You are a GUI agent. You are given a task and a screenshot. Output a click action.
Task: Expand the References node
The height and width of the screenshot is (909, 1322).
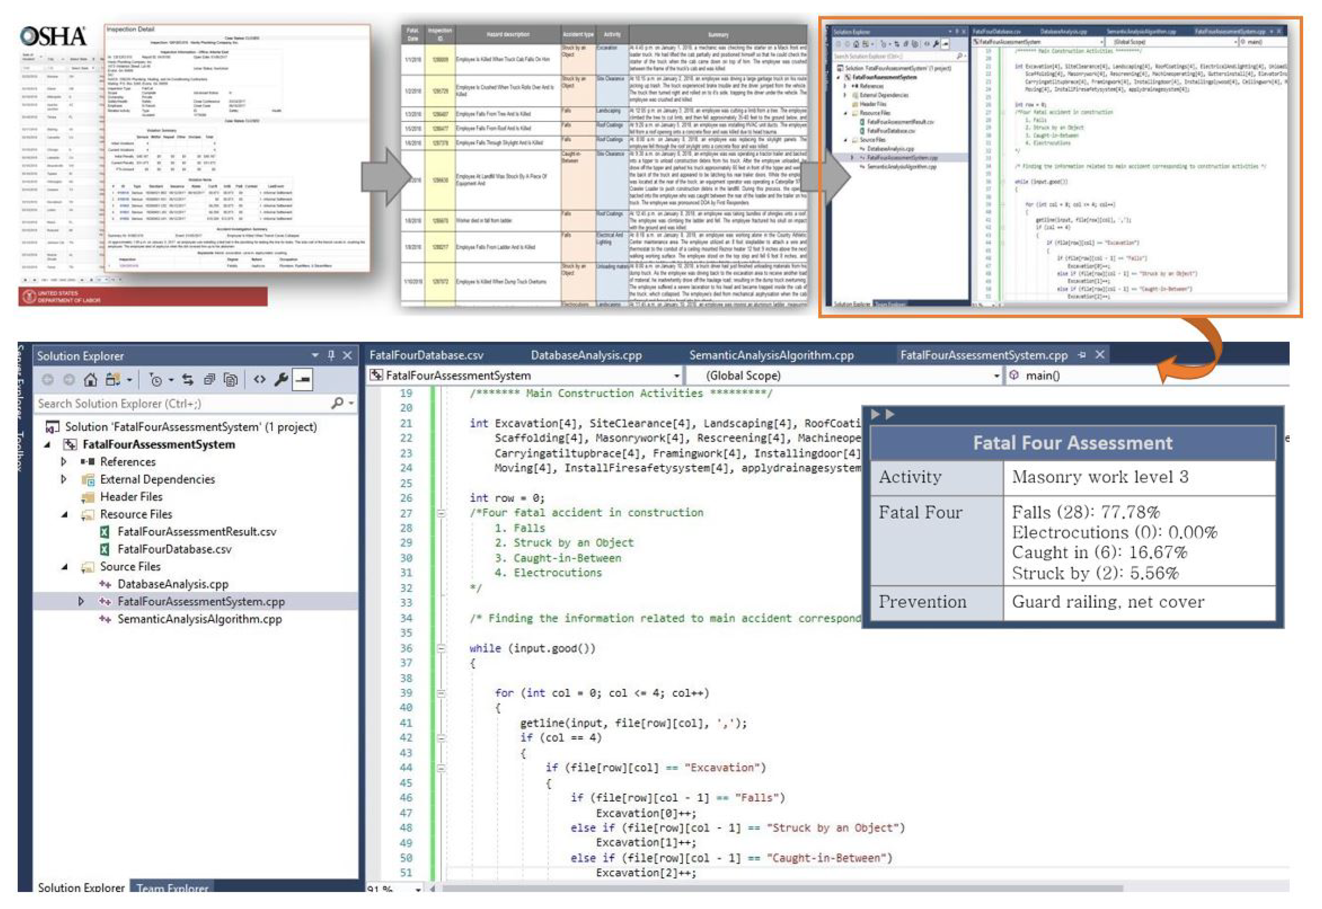(64, 462)
